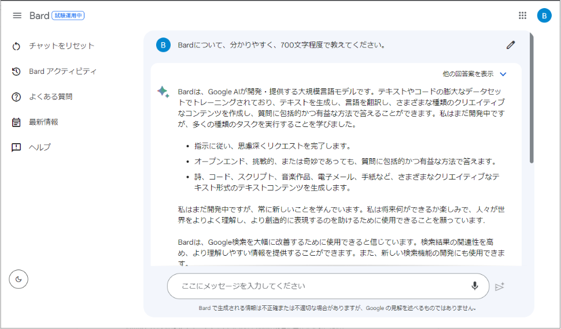This screenshot has width=561, height=329.
Task: Open ヘルプ in sidebar
Action: click(40, 147)
